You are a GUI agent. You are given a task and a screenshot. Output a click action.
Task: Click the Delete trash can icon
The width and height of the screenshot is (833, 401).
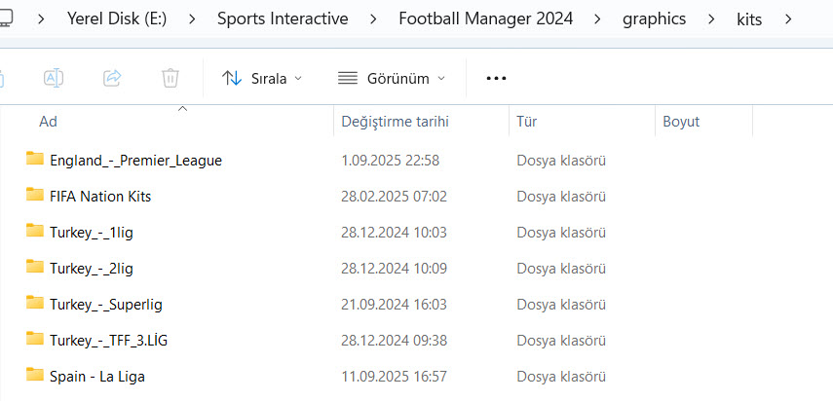tap(170, 78)
